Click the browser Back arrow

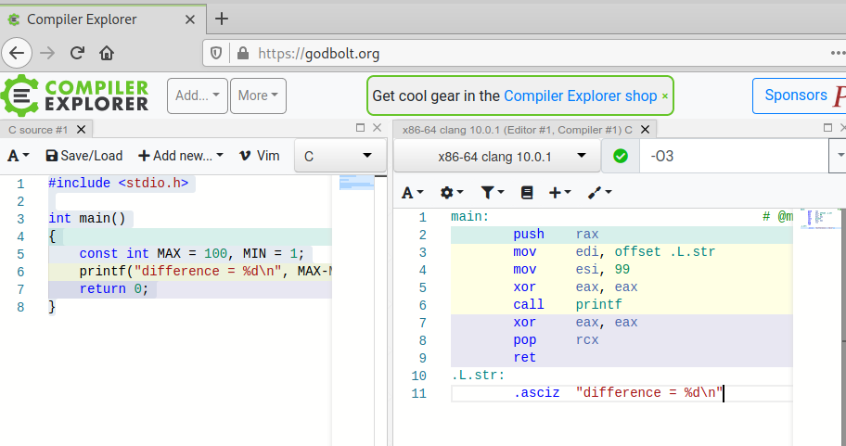coord(19,53)
